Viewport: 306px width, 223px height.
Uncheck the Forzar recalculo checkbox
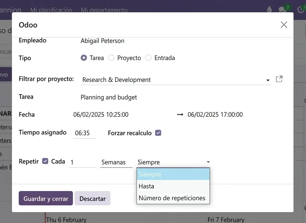[x=158, y=133]
